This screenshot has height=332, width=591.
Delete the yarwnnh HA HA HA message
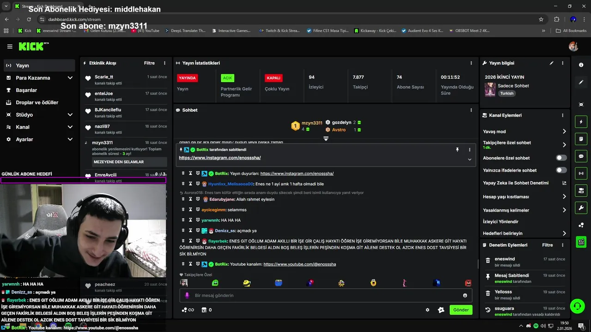[x=183, y=220]
